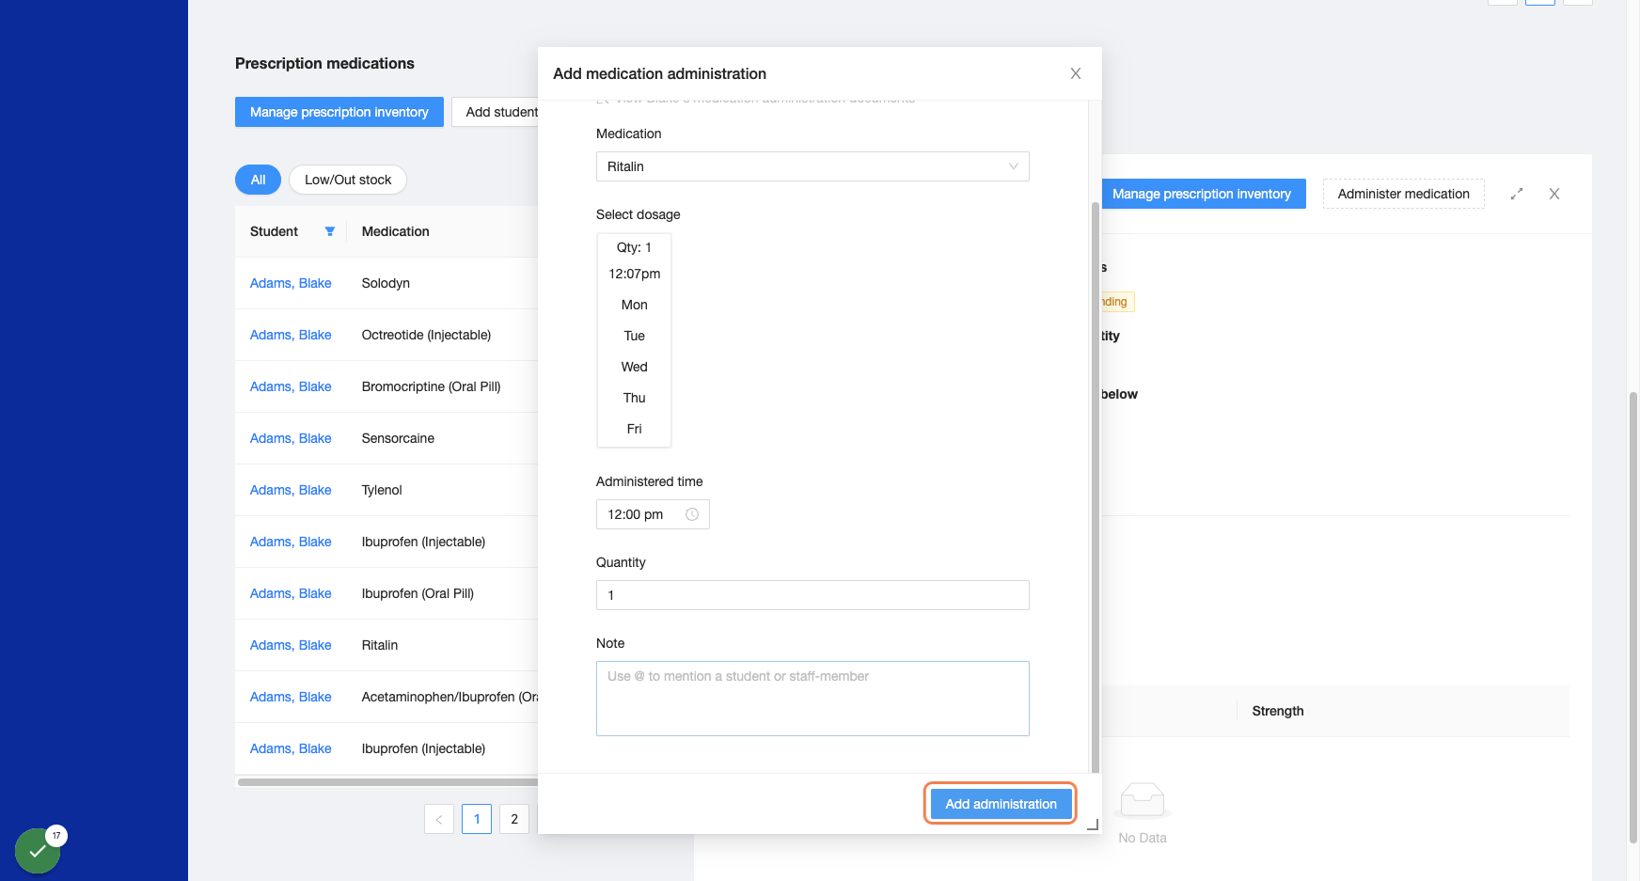Close the side panel with X
Screen dimensions: 1640x881
[x=1554, y=194]
